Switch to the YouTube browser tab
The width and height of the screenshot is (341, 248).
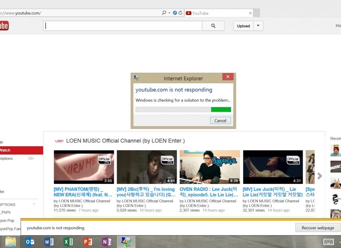pos(219,13)
